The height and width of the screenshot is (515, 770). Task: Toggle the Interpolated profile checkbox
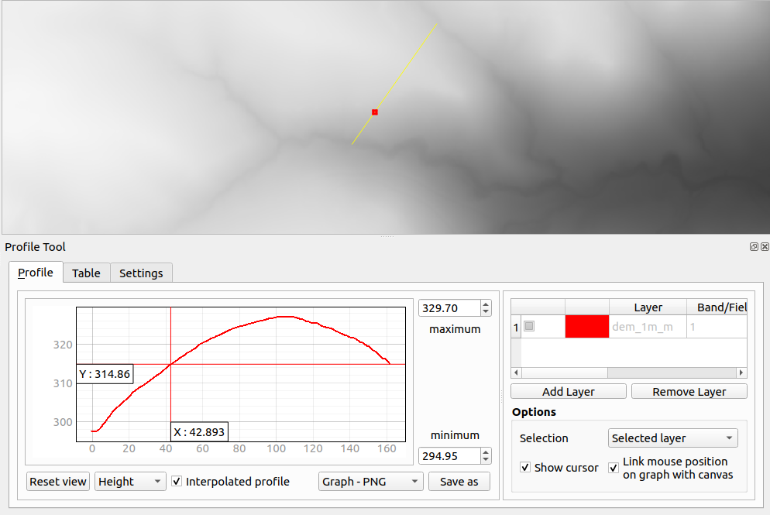click(x=177, y=482)
